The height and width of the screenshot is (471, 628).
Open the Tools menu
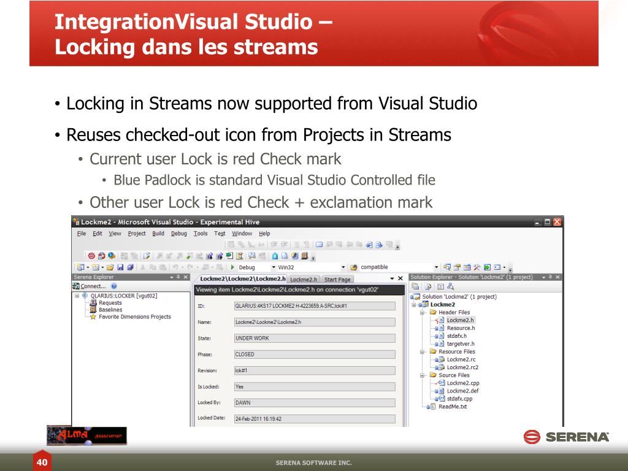pos(201,234)
